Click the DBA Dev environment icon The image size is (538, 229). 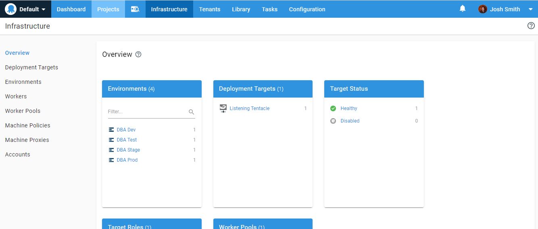pyautogui.click(x=111, y=130)
